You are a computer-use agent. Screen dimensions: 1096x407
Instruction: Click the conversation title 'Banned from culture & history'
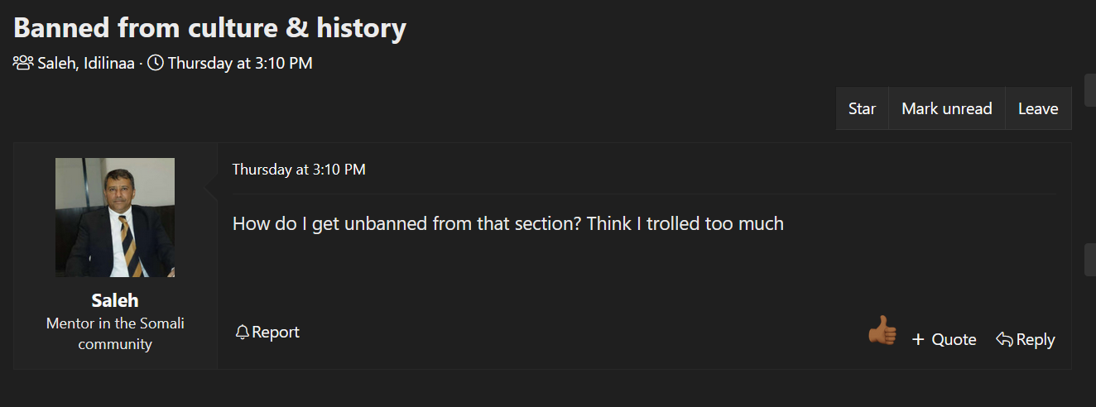pyautogui.click(x=209, y=28)
